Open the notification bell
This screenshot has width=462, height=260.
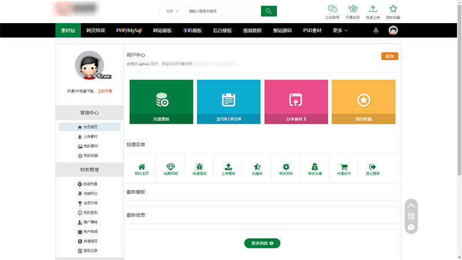tap(376, 31)
